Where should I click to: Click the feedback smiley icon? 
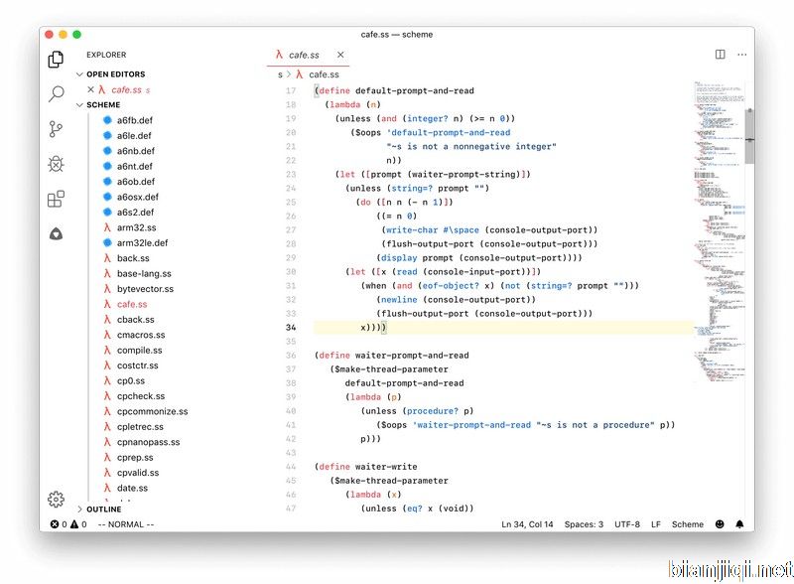[x=720, y=524]
